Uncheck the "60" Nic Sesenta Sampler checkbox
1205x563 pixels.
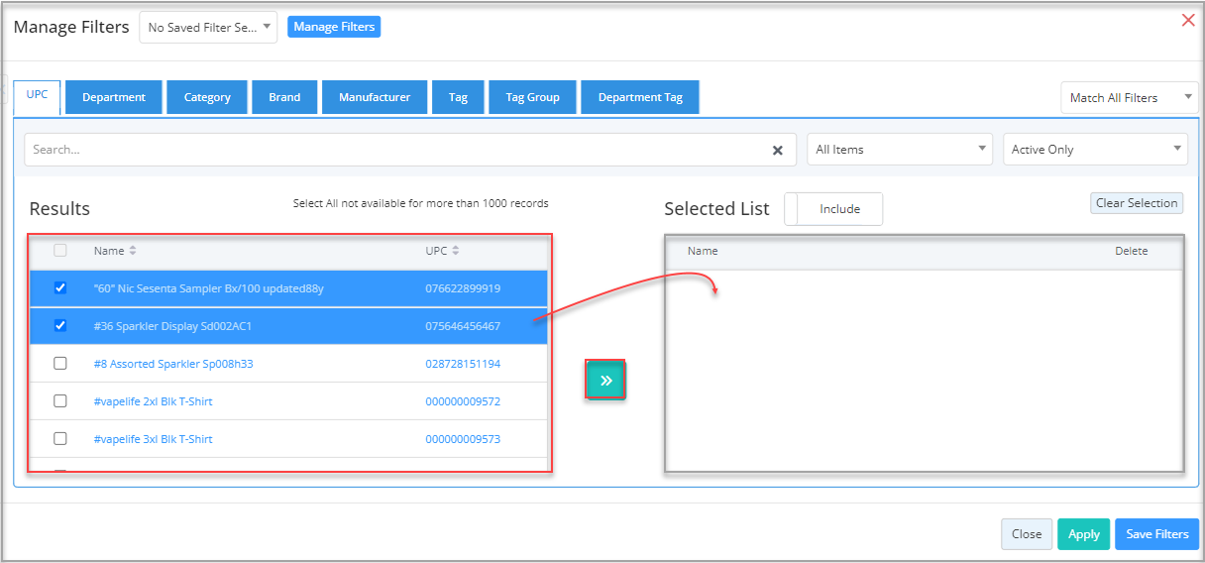pos(60,287)
